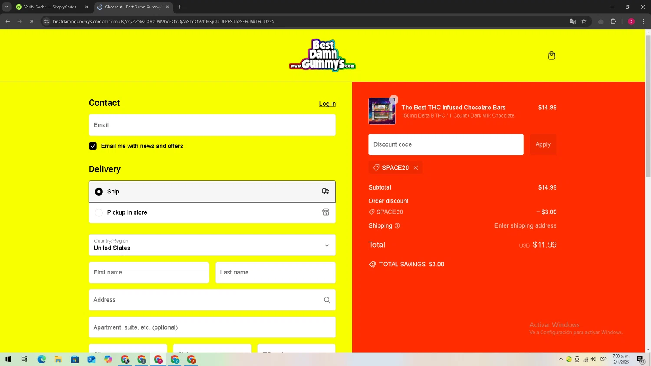The width and height of the screenshot is (651, 366).
Task: Click the Last name field
Action: click(276, 272)
